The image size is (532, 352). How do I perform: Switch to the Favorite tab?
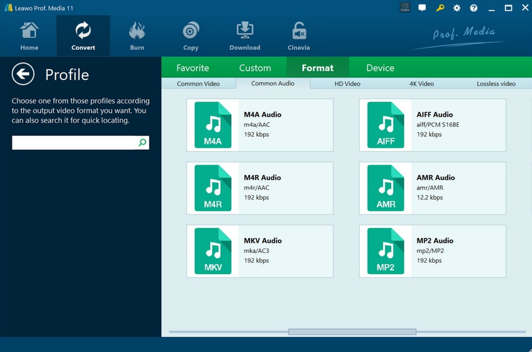(193, 68)
